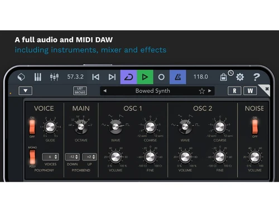Viewport: 279px width, 209px height.
Task: Toggle the Noise on/off switch
Action: [x=255, y=127]
